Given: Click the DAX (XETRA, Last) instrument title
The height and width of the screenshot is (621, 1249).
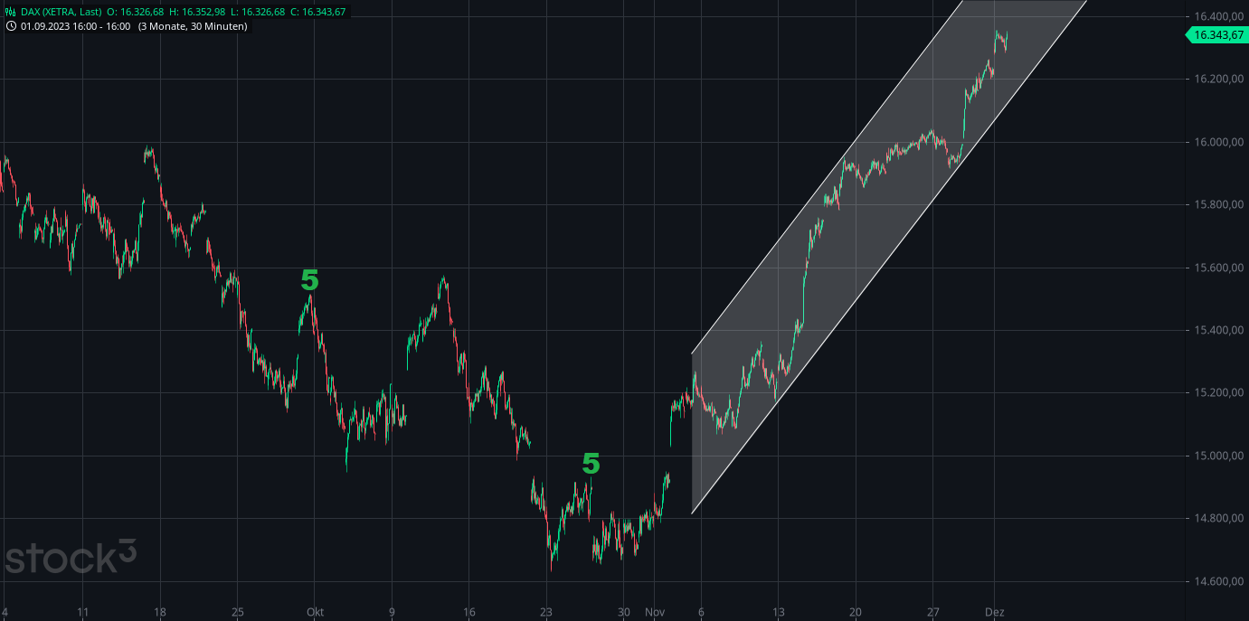Looking at the screenshot, I should tap(61, 11).
